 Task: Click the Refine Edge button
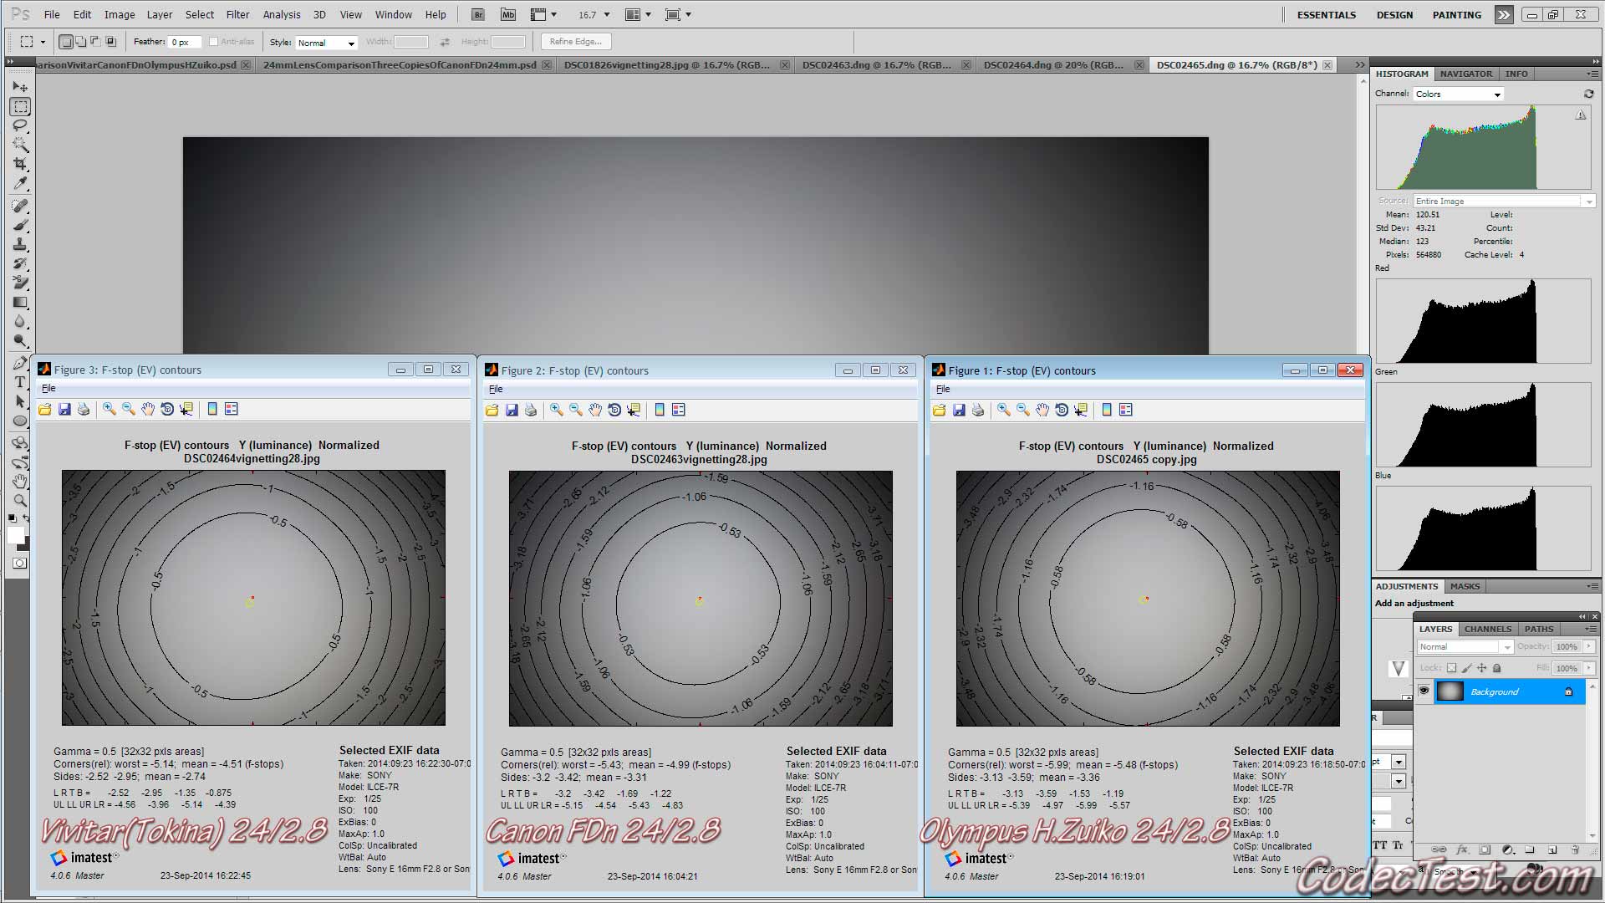[575, 42]
